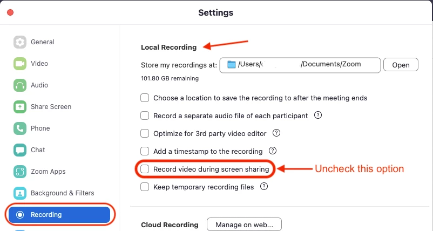Click the 101.80 GB remaining text
The height and width of the screenshot is (231, 433).
(x=170, y=78)
